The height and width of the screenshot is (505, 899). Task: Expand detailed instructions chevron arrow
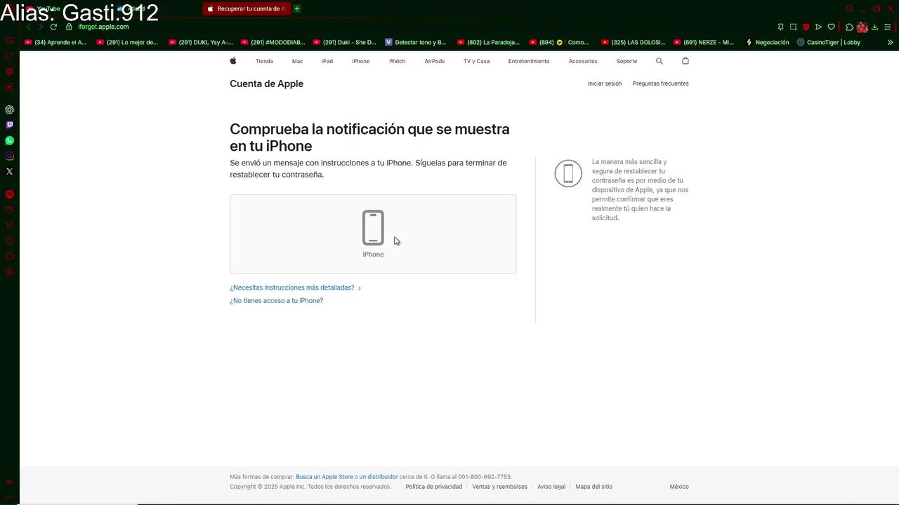[360, 288]
